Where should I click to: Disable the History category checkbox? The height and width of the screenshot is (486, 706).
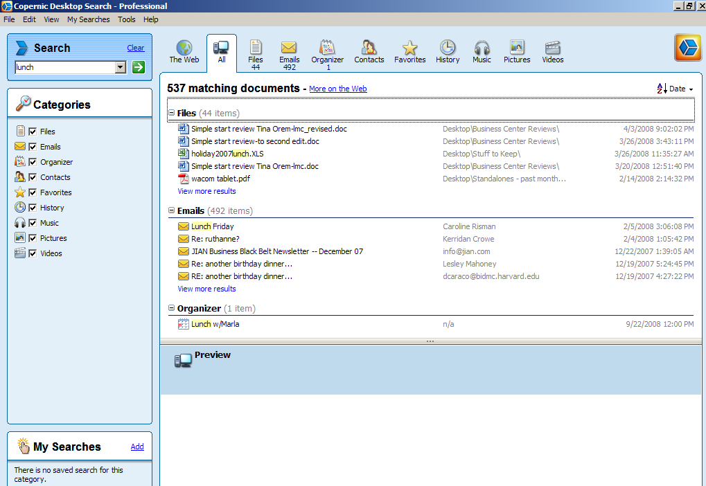pos(33,208)
